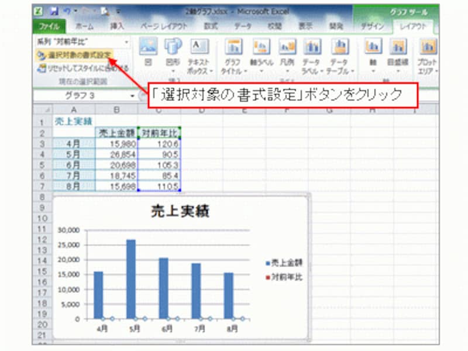
Task: Click the 売上金額 header cell
Action: point(116,133)
